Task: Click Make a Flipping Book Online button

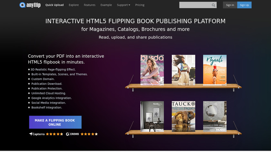Action: point(55,122)
